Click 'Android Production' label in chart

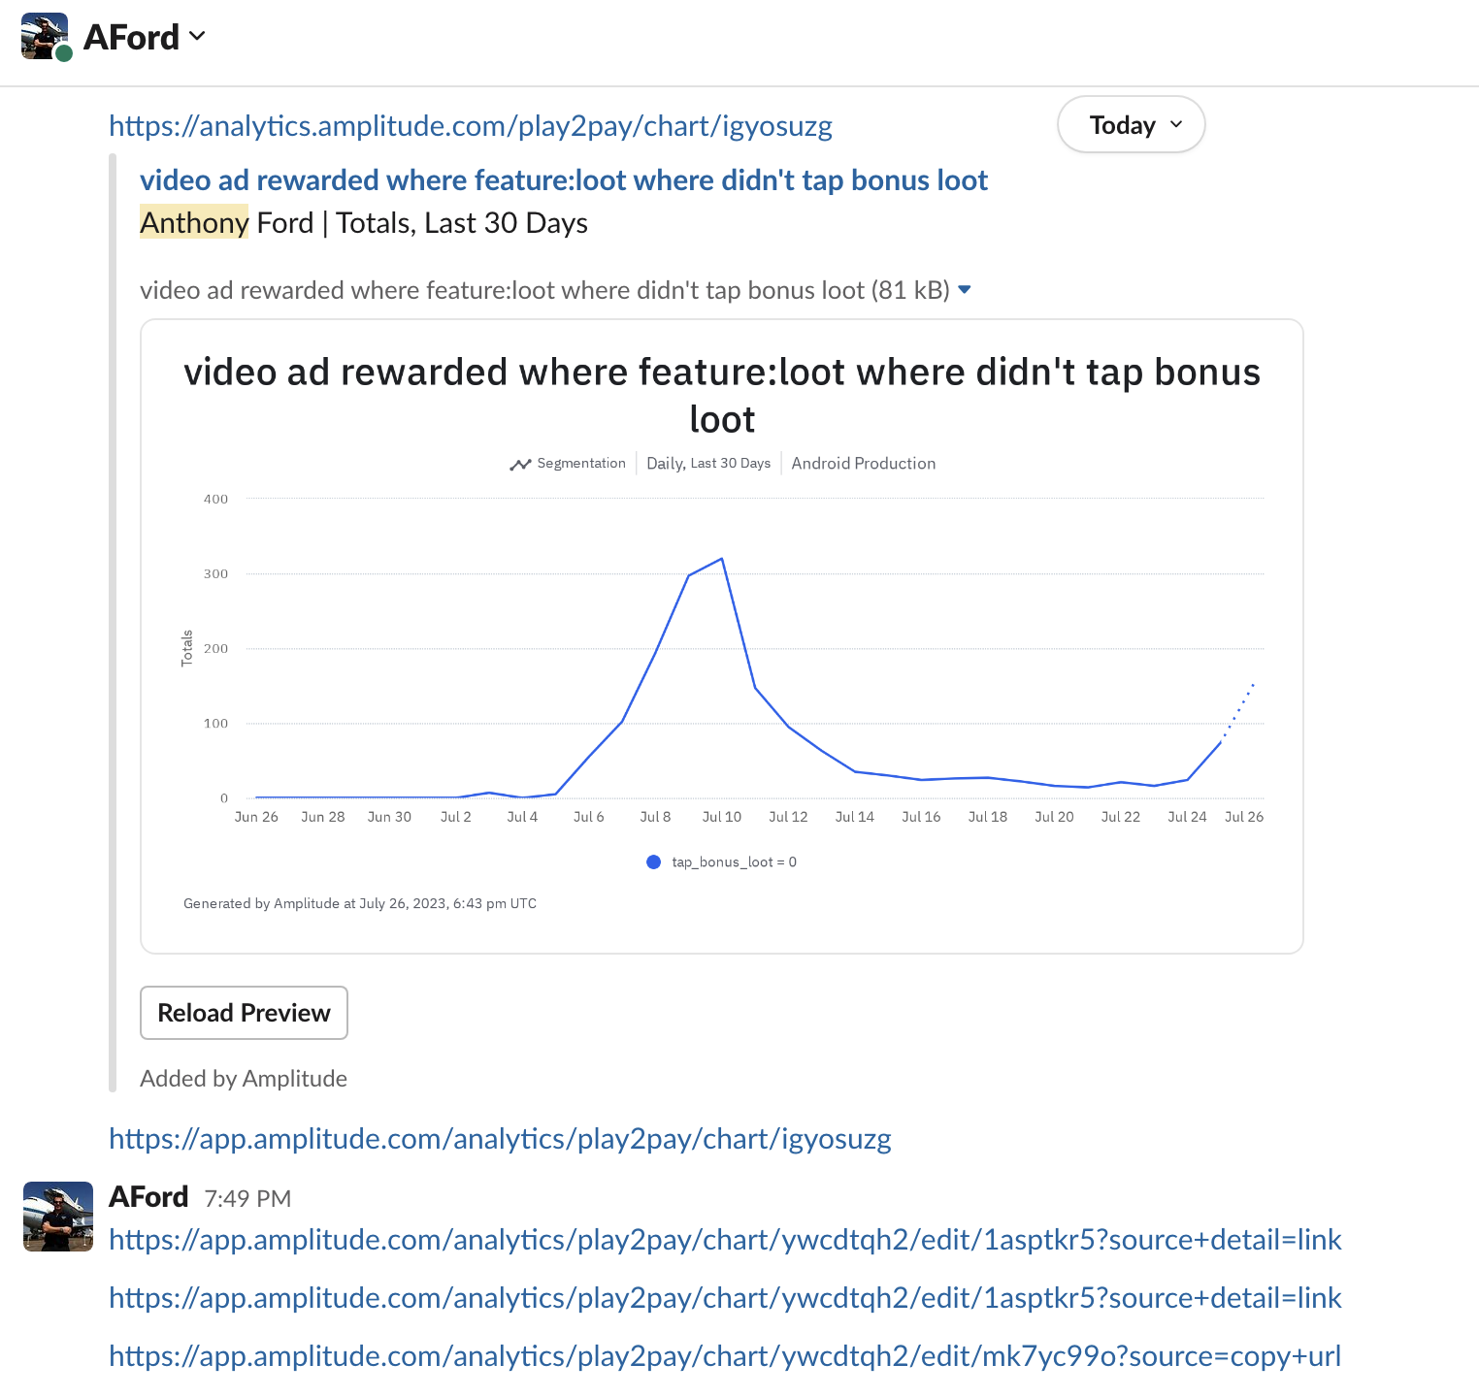864,464
